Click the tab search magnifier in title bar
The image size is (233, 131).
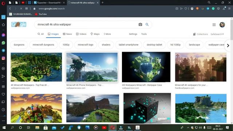(x=209, y=3)
